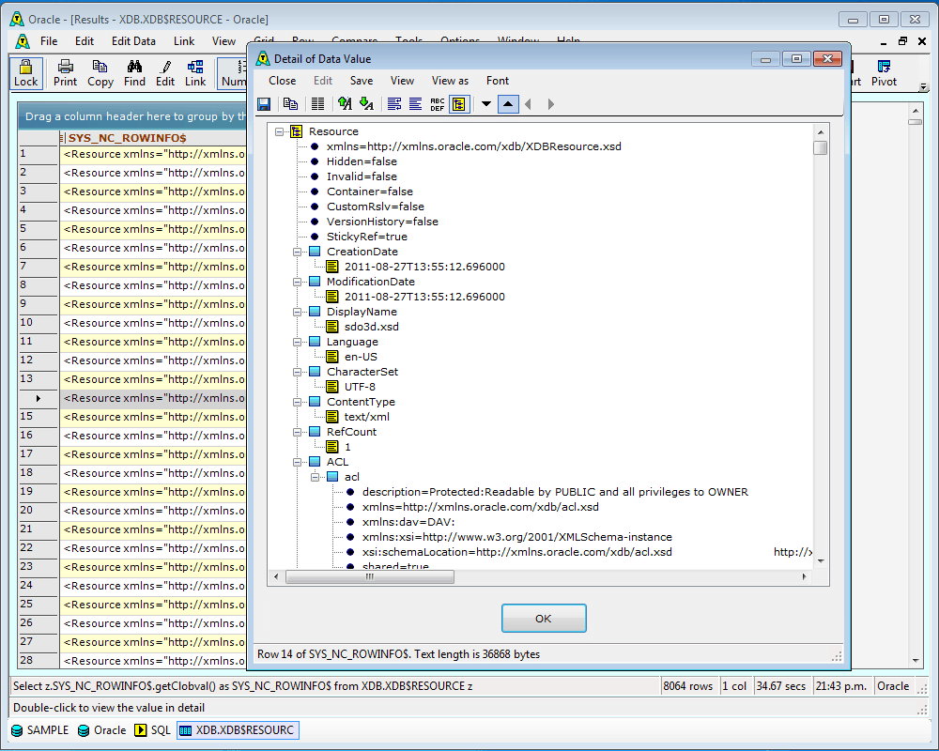Image resolution: width=939 pixels, height=751 pixels.
Task: Open Find with the binoculars icon
Action: click(134, 73)
